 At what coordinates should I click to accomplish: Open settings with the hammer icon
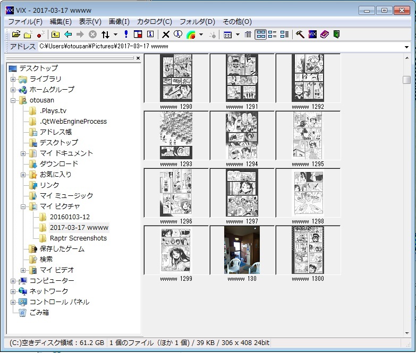coord(300,35)
